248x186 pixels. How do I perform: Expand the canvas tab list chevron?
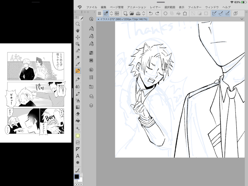242,19
